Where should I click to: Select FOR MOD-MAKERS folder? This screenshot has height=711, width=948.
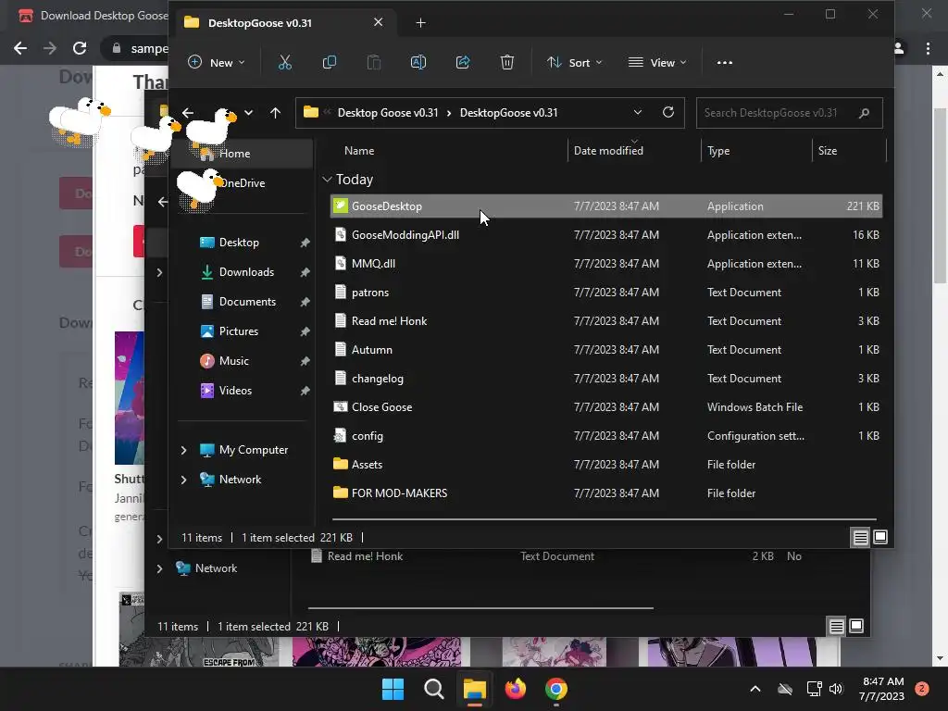pyautogui.click(x=606, y=493)
